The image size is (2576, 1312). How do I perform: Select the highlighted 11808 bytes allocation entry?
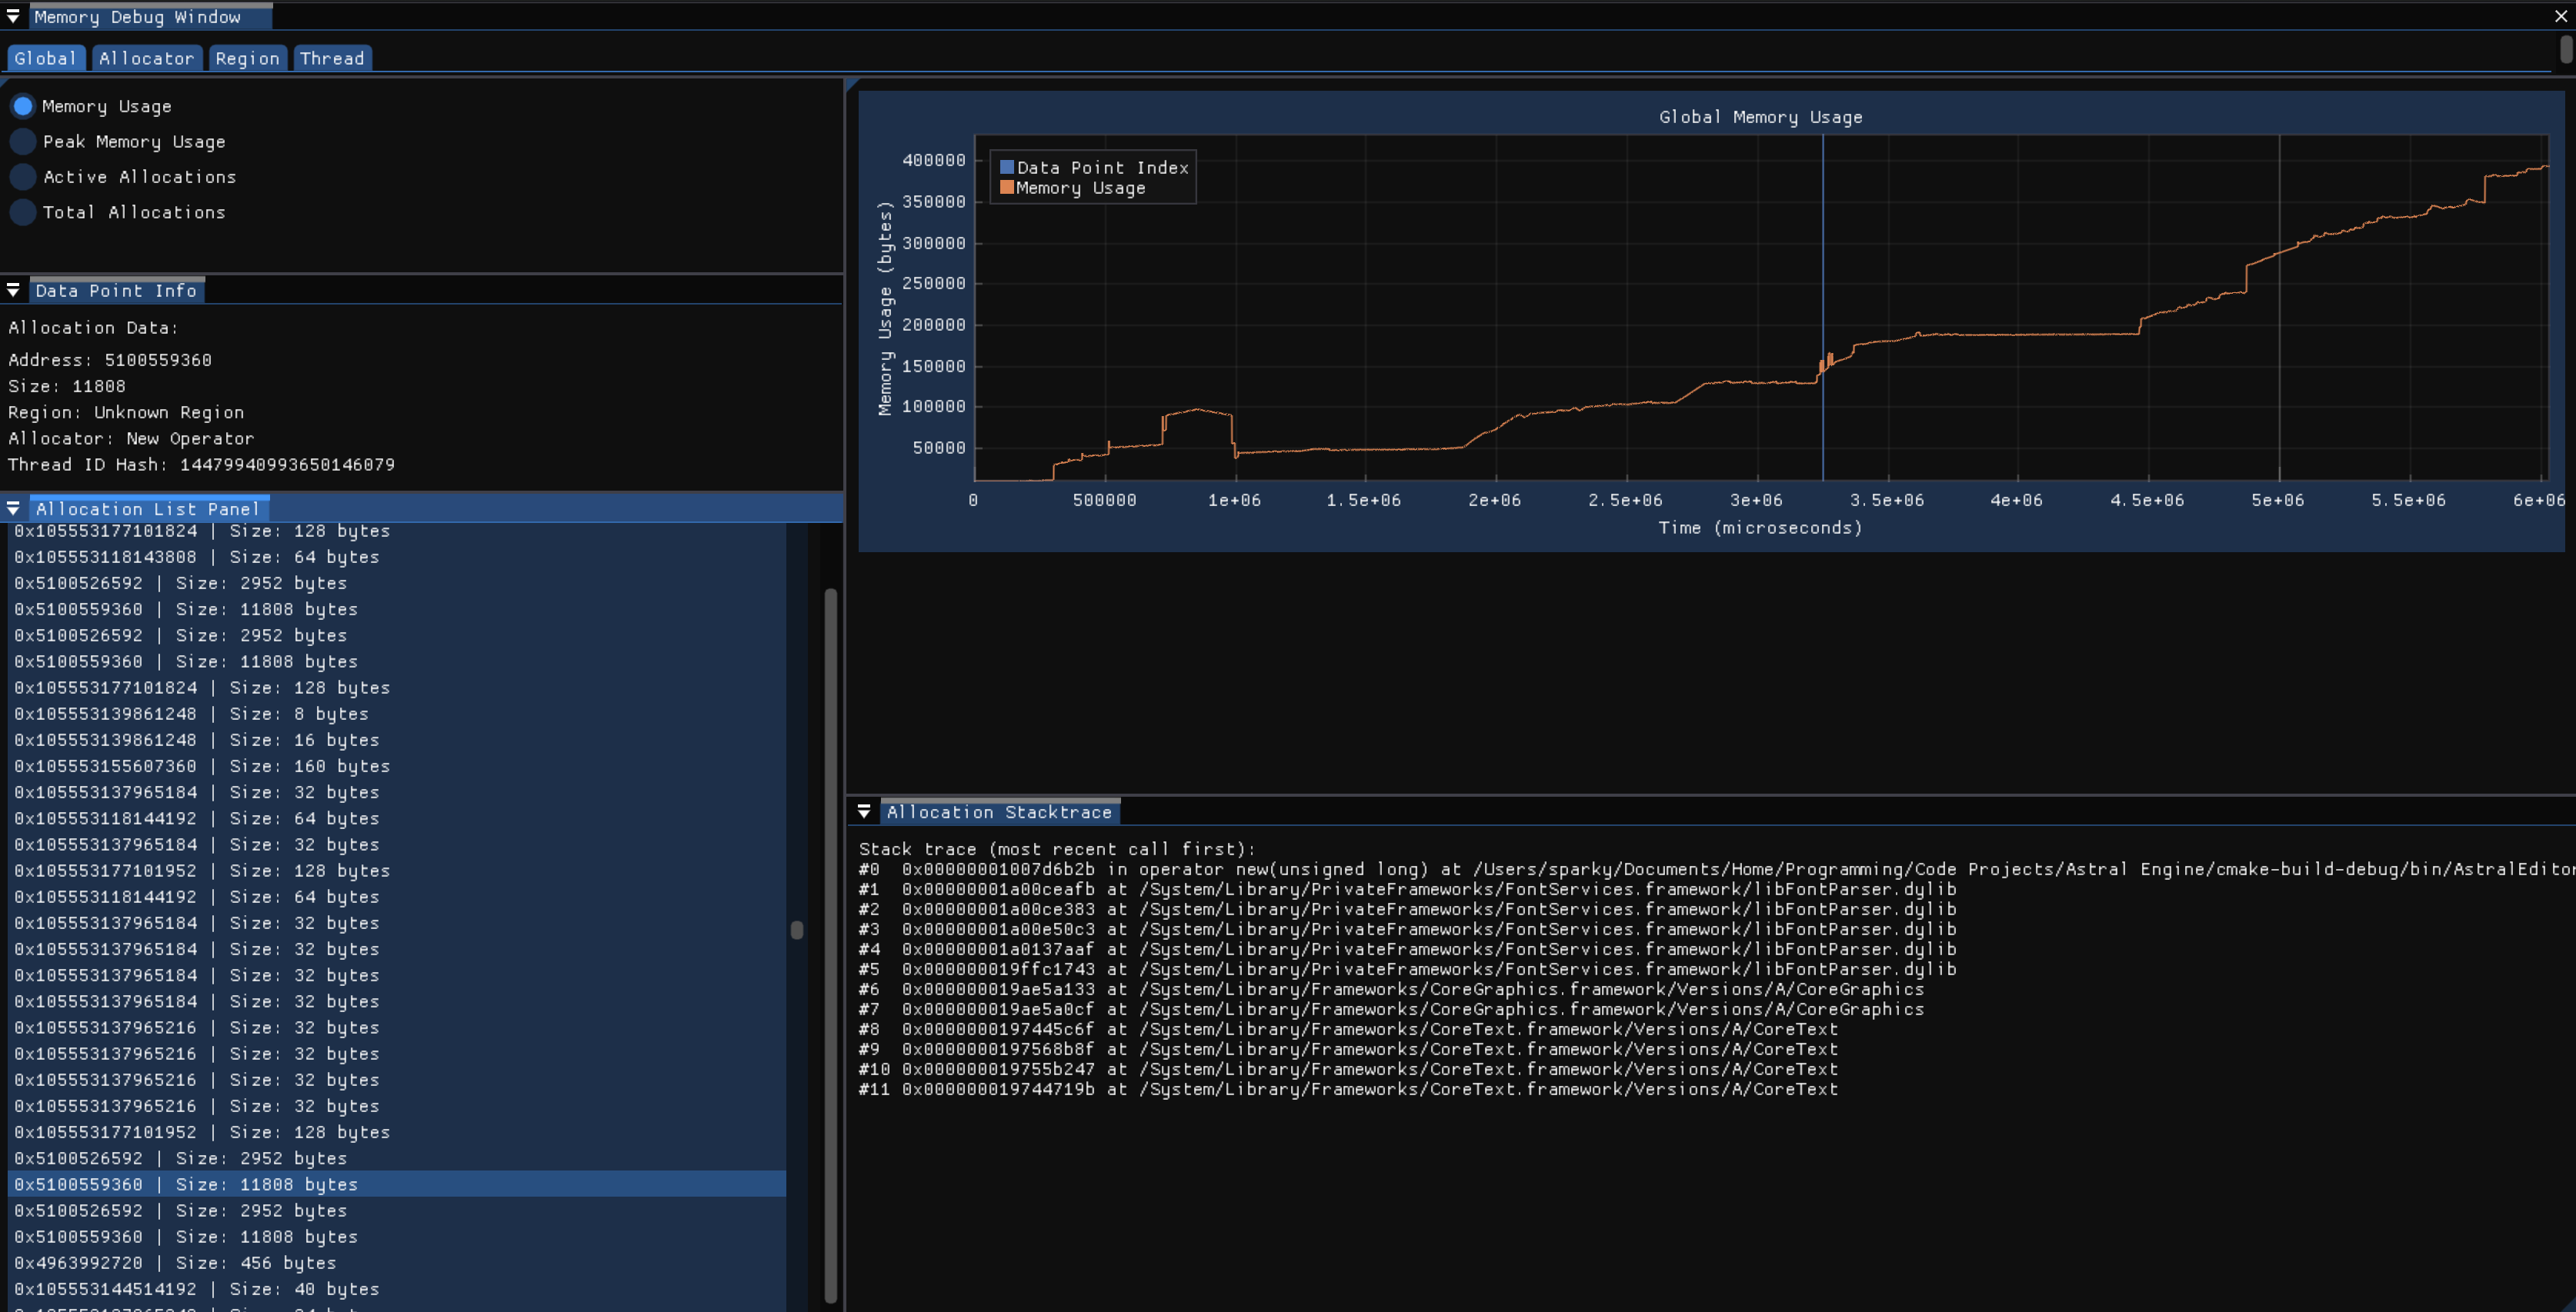click(x=185, y=1184)
